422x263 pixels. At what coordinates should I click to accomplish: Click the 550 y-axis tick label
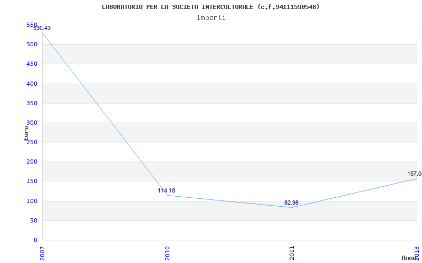[32, 25]
